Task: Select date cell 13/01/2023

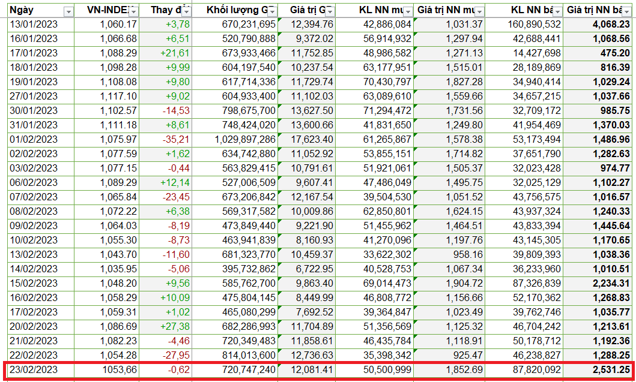Action: pyautogui.click(x=41, y=25)
